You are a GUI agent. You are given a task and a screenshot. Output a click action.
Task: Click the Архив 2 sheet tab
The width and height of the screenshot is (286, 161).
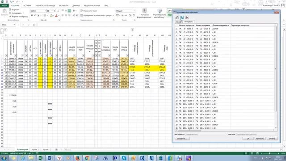[35, 150]
